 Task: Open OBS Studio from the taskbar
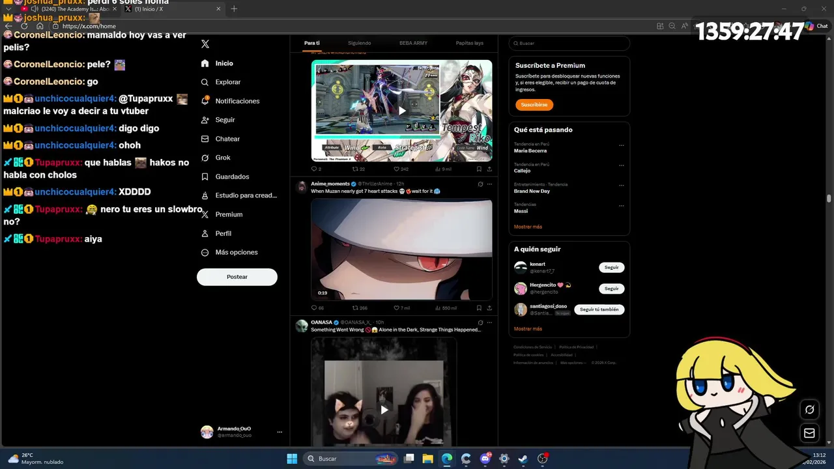542,459
